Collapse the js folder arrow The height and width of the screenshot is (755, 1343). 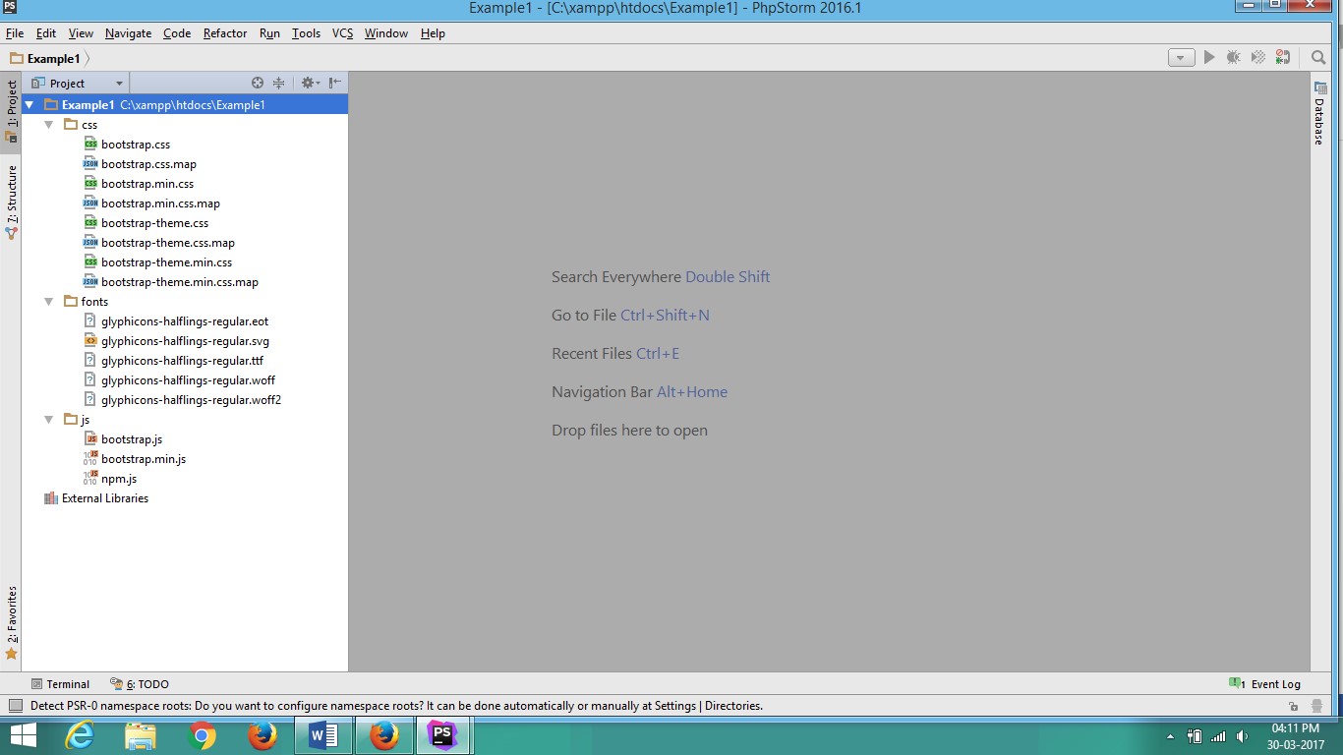click(49, 420)
